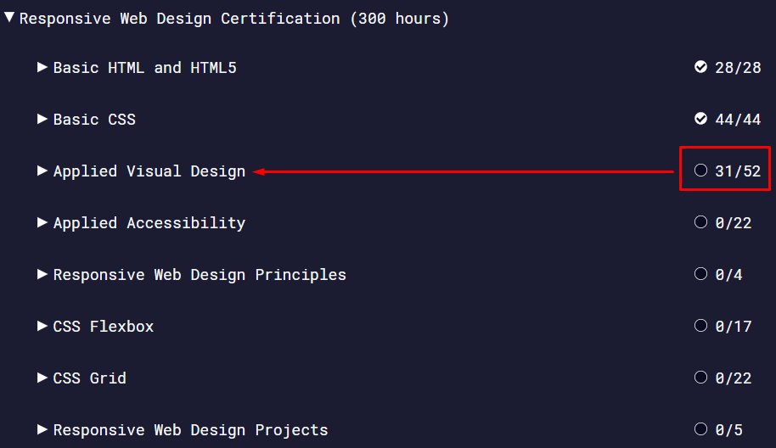Expand the CSS Grid triangle

[42, 378]
